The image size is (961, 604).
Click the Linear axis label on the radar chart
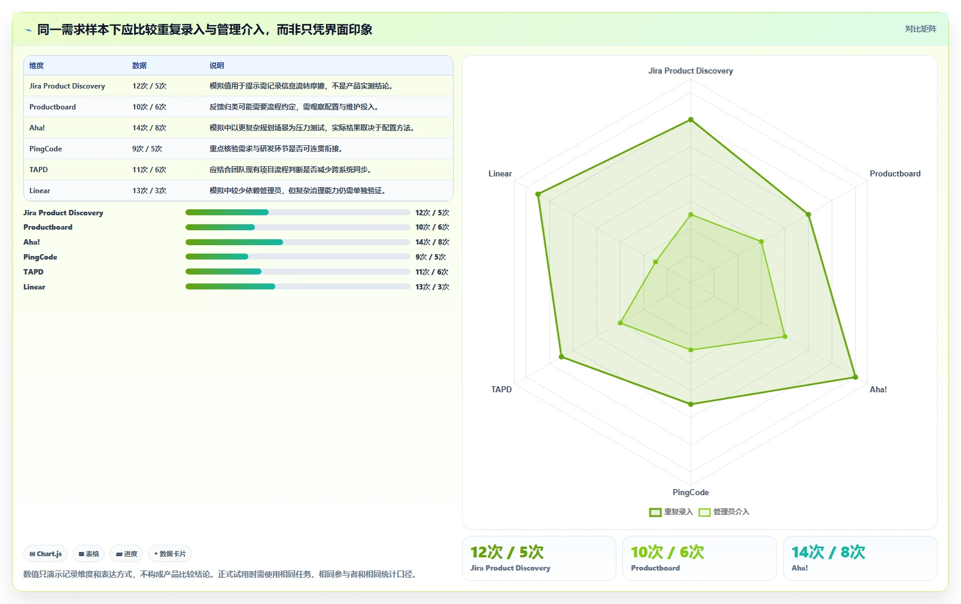click(500, 173)
